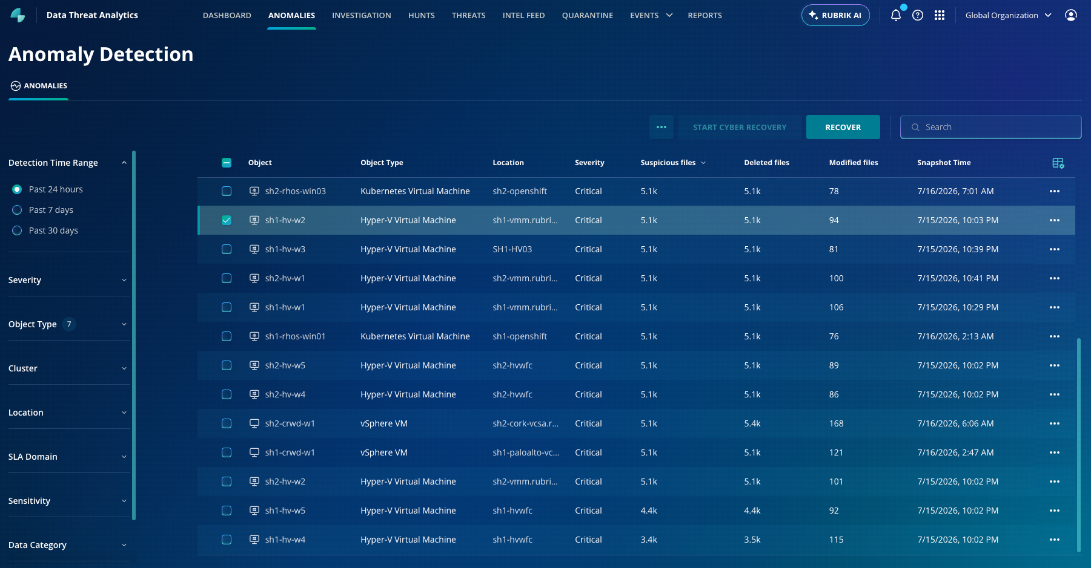1091x568 pixels.
Task: Click the search magnifier icon
Action: pyautogui.click(x=915, y=127)
